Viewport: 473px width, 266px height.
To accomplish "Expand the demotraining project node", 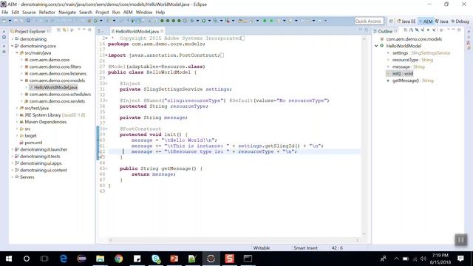I will [13, 39].
